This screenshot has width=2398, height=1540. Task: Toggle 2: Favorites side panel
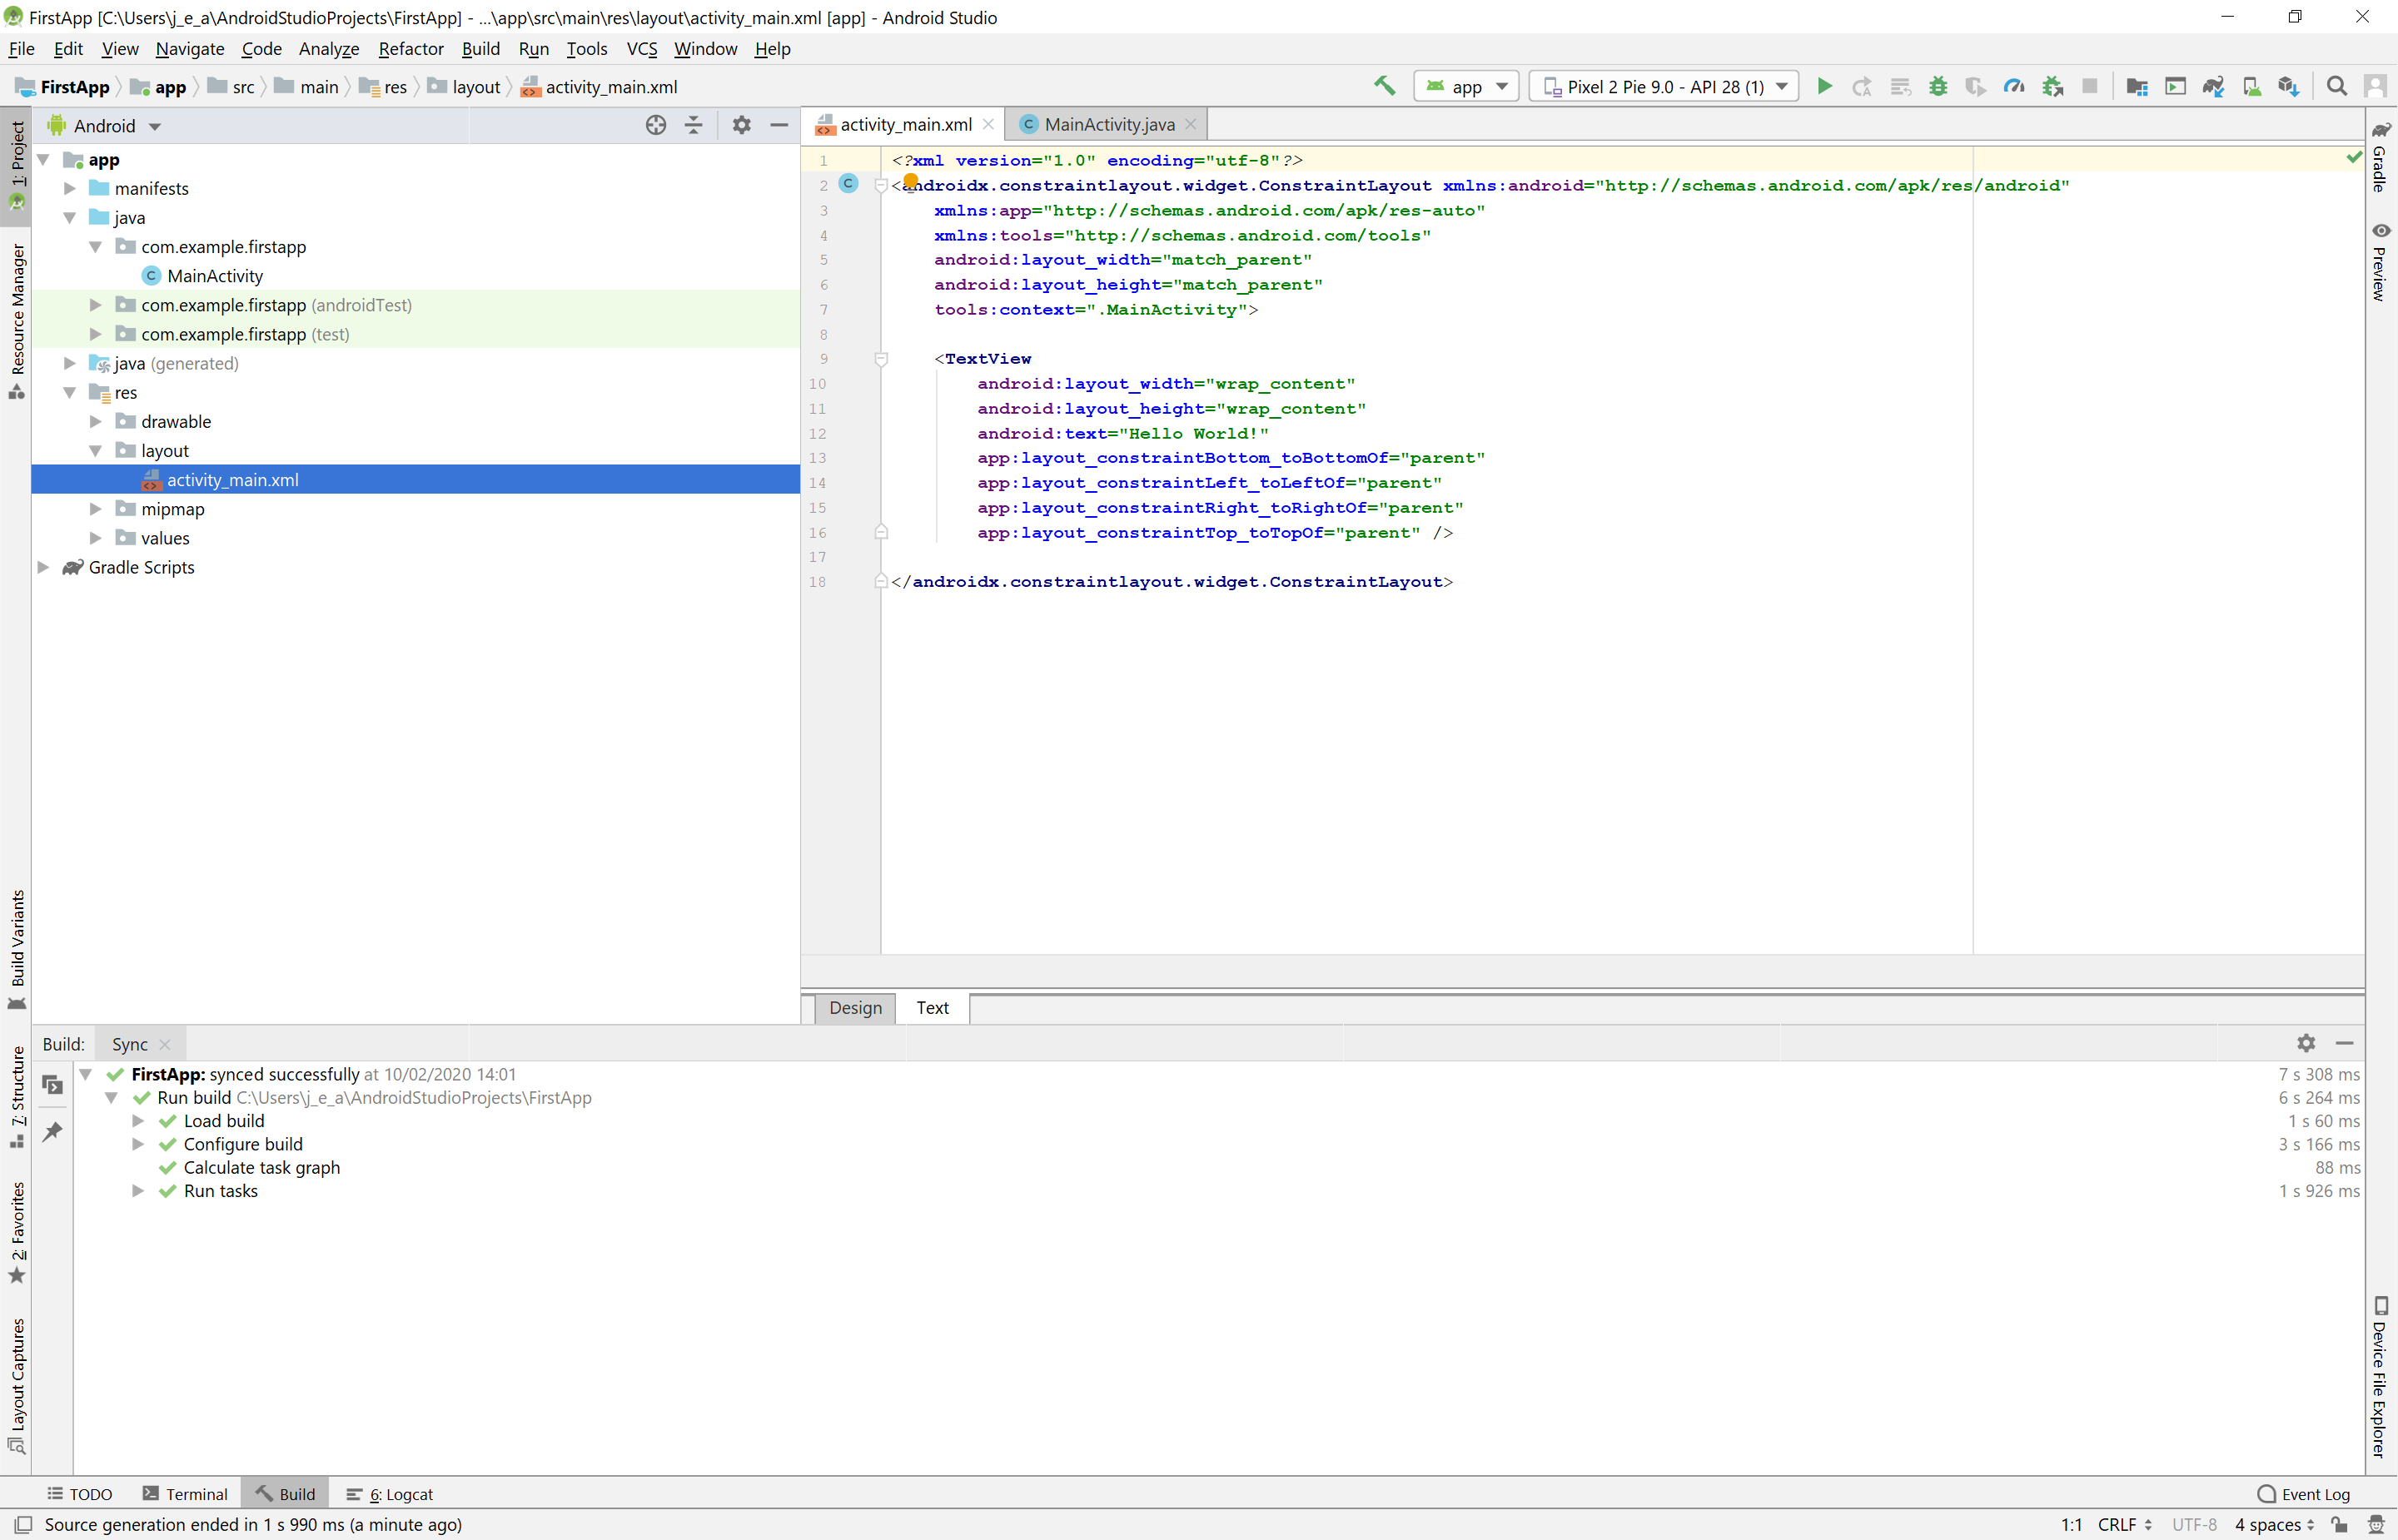click(17, 1232)
